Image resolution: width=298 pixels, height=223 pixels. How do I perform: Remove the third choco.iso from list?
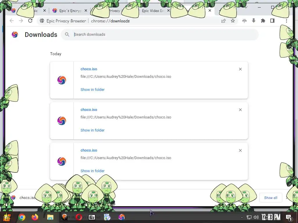coord(240,150)
